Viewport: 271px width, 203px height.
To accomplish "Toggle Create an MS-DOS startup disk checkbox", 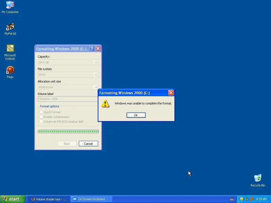I will pyautogui.click(x=41, y=122).
